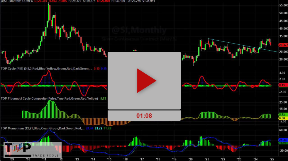Click the TOP Cycle (FIB) indicator label
Viewport: 288px width, 161px height.
coord(46,69)
